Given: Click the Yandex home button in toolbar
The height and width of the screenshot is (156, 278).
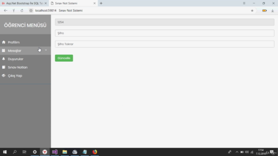Looking at the screenshot, I should pos(13,10).
